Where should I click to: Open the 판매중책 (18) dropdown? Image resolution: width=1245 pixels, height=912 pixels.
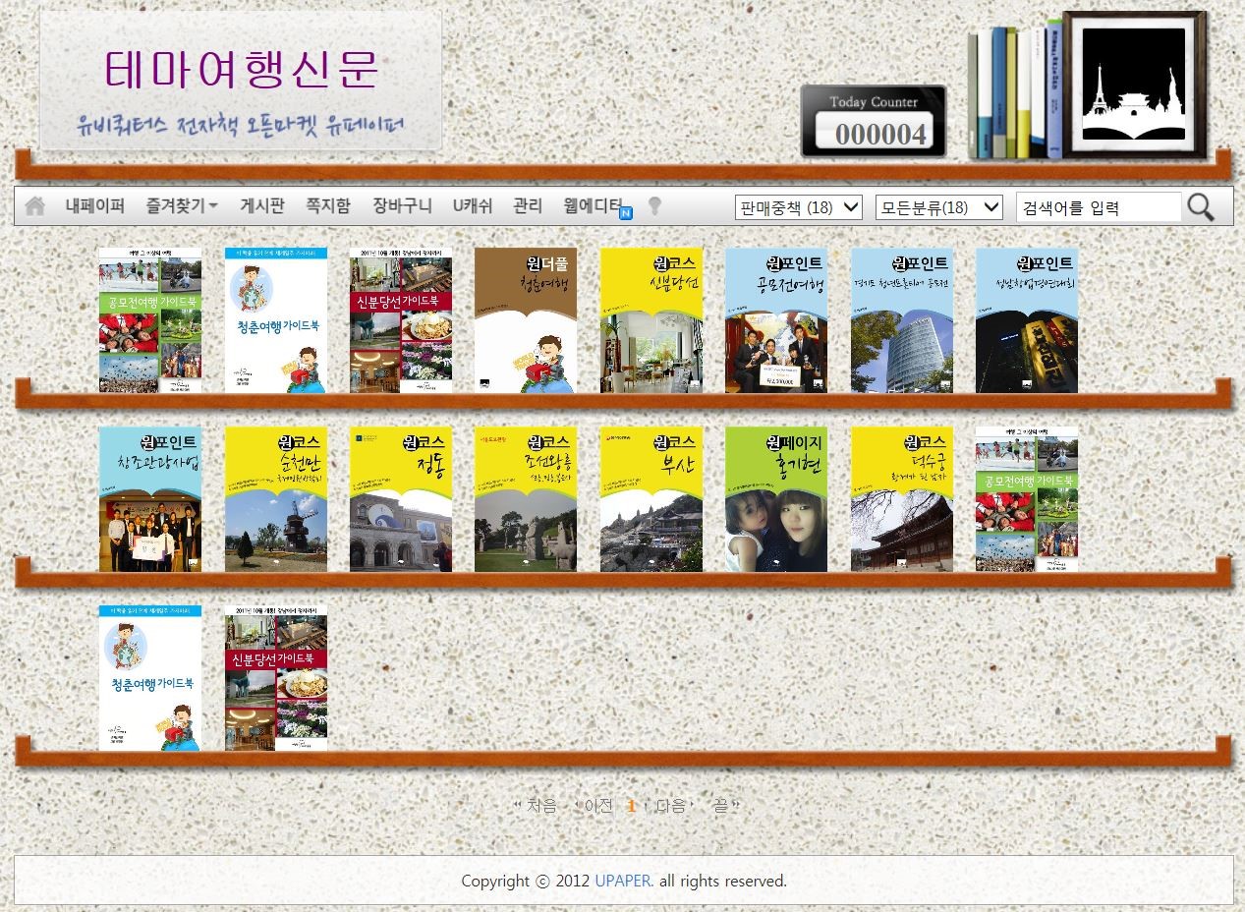[x=799, y=207]
